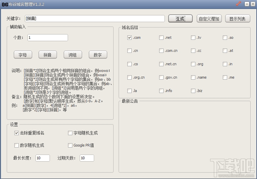Screen dimensions: 257x179
Task: Open 自定义增加 custom add
Action: [x=209, y=19]
